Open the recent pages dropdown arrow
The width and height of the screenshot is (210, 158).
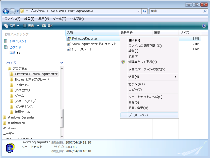(17, 11)
